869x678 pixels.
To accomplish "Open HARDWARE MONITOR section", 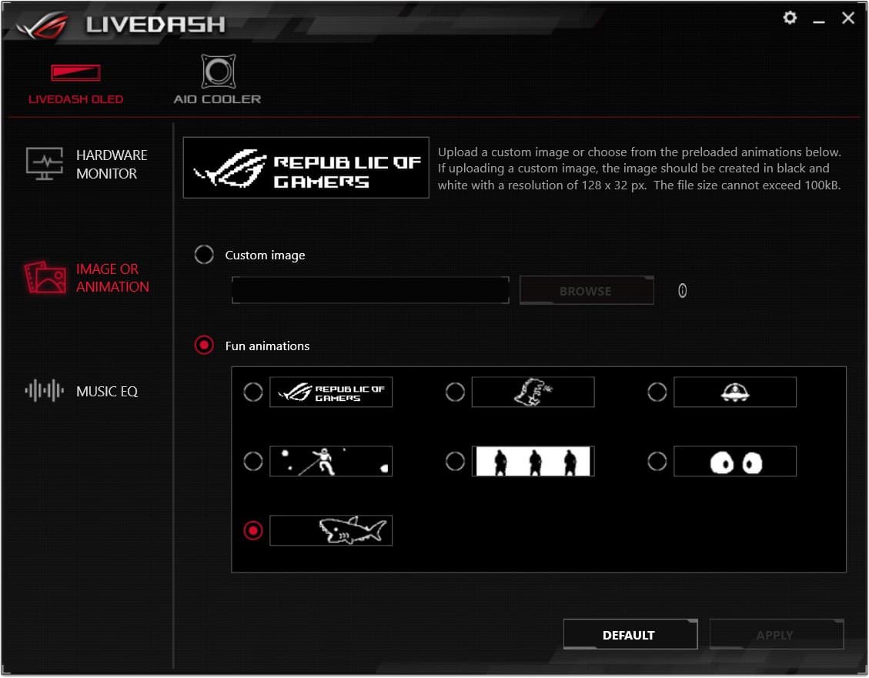I will 86,164.
